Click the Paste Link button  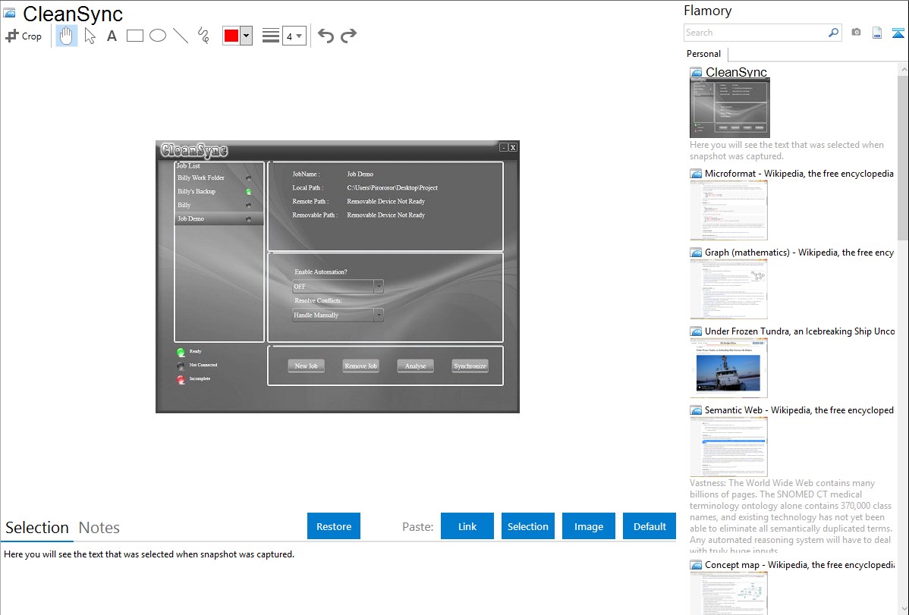click(x=467, y=526)
